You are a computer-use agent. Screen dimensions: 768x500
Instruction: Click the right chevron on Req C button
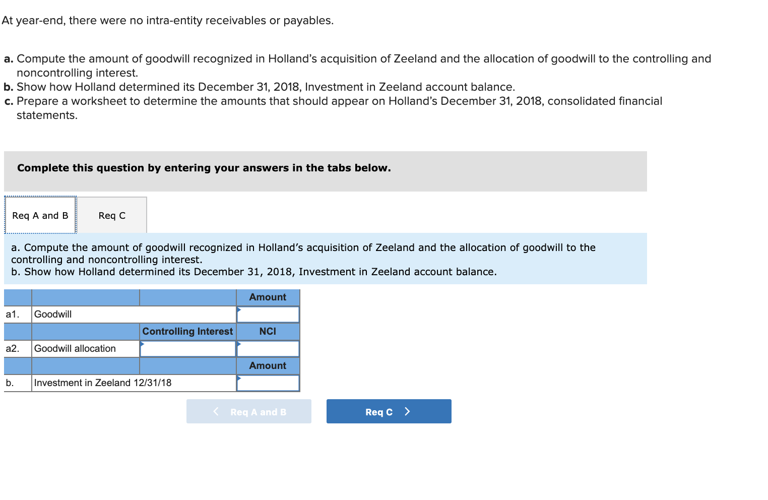pos(407,411)
